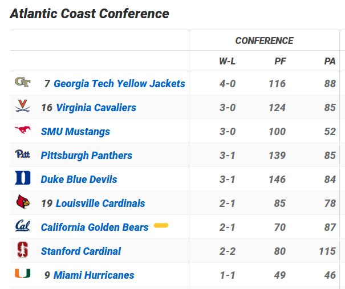Image resolution: width=345 pixels, height=289 pixels.
Task: Open the Georgia Tech Yellow Jackets link
Action: tap(119, 84)
